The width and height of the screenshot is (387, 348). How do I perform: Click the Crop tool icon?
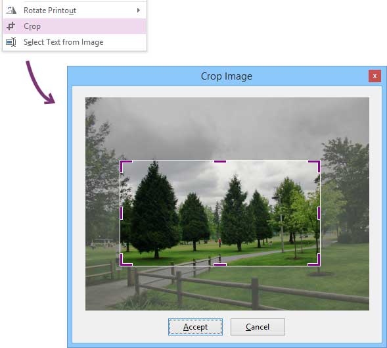(x=11, y=26)
